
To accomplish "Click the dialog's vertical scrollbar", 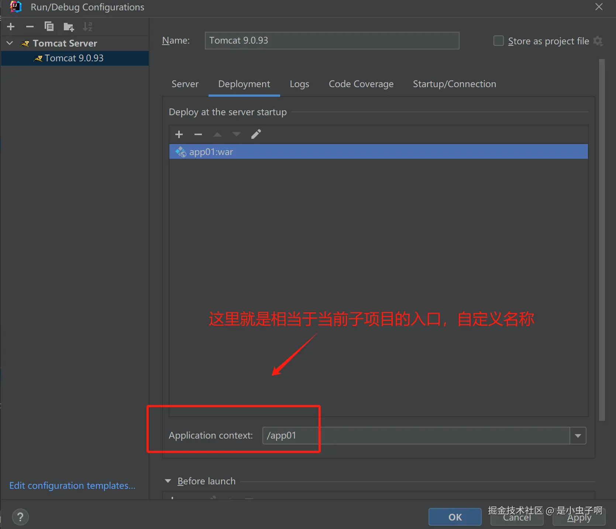I will click(x=602, y=240).
